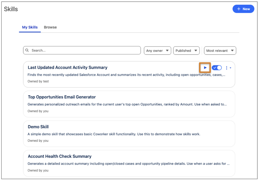
Task: Click 'Owned by you' under Top Opportunities Email Generator
Action: (38, 111)
